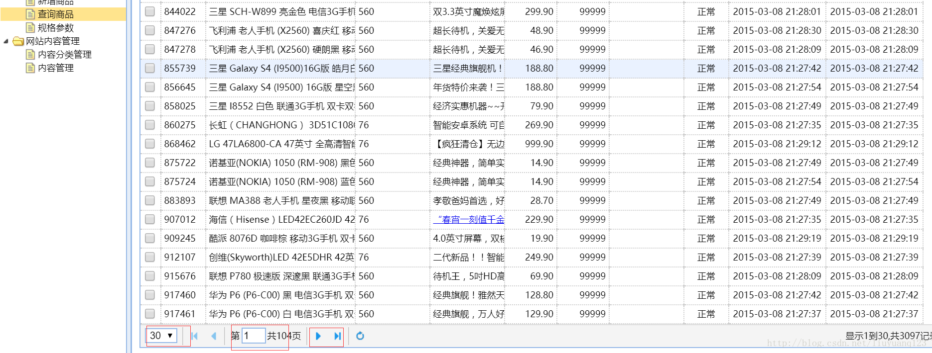
Task: Click the document icon beside 查询商品
Action: tap(30, 14)
